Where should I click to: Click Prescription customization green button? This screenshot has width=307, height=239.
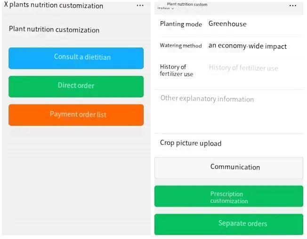pos(228,197)
